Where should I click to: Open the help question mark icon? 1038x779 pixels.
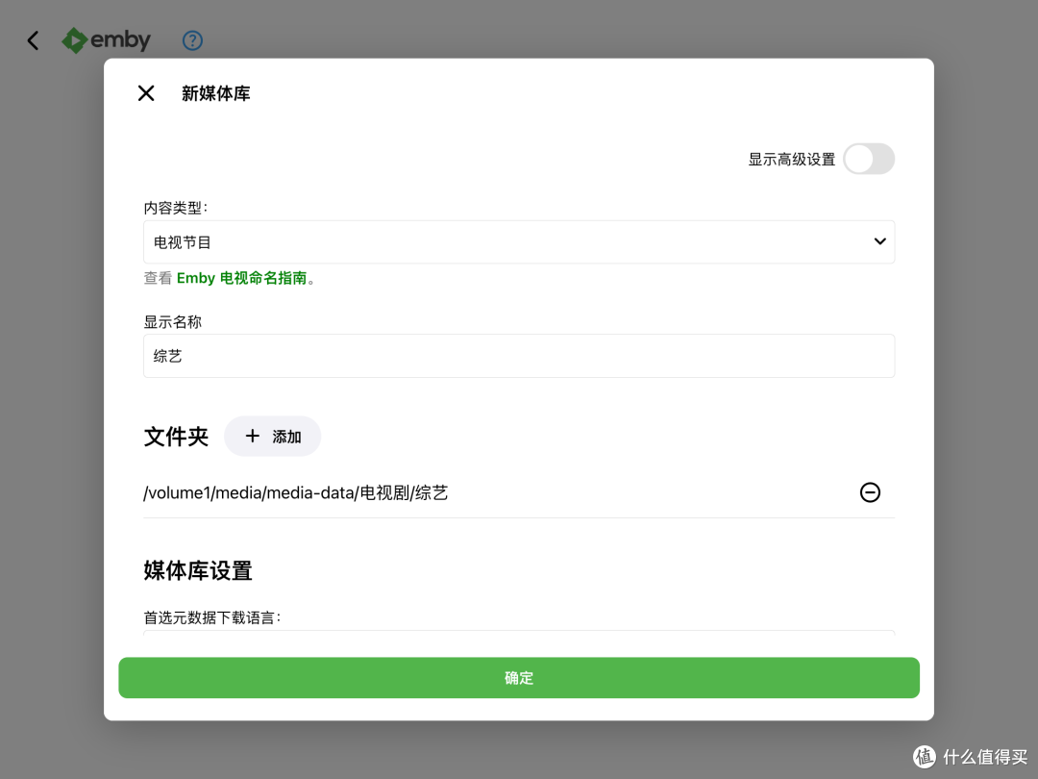192,40
